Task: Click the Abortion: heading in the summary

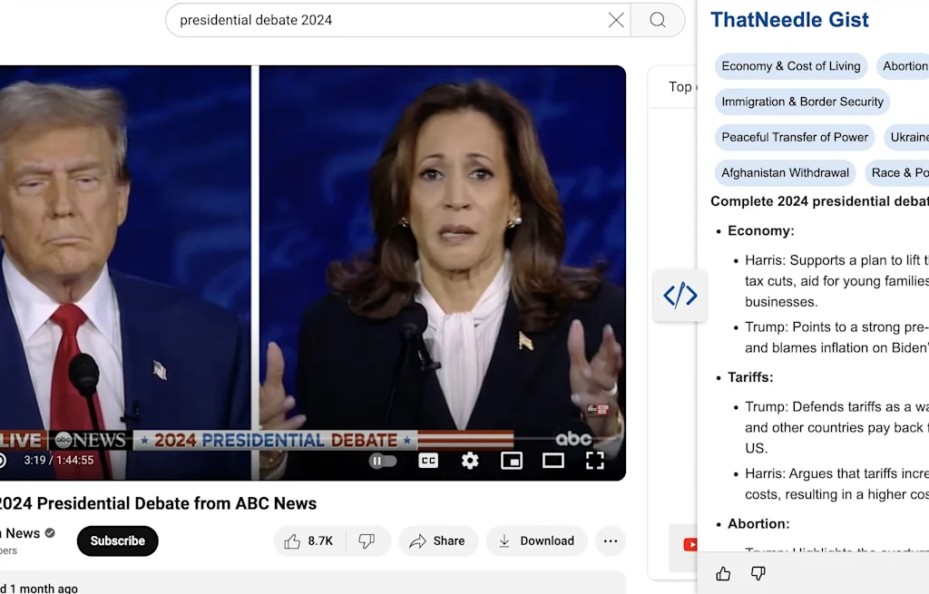Action: point(758,524)
